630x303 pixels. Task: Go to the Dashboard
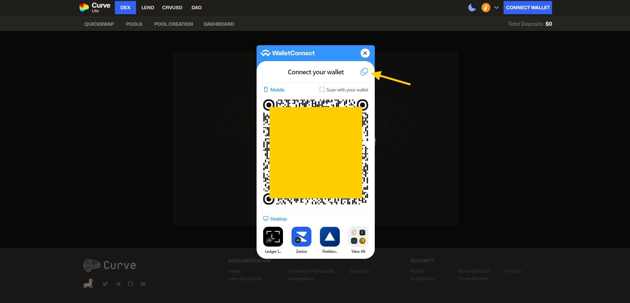[219, 24]
